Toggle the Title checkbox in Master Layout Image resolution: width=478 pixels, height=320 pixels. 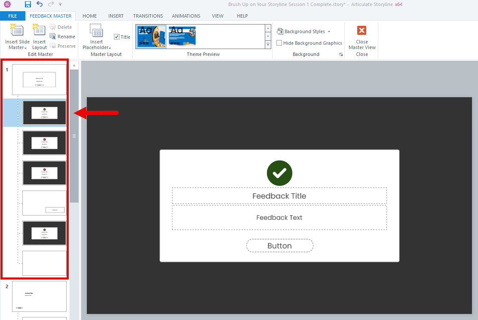[x=116, y=37]
